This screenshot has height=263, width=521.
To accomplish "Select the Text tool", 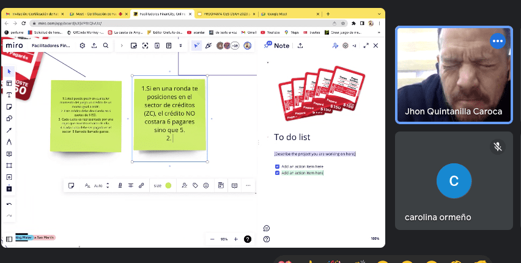I will coord(9,95).
